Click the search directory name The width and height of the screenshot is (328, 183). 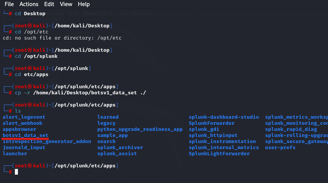(x=106, y=142)
